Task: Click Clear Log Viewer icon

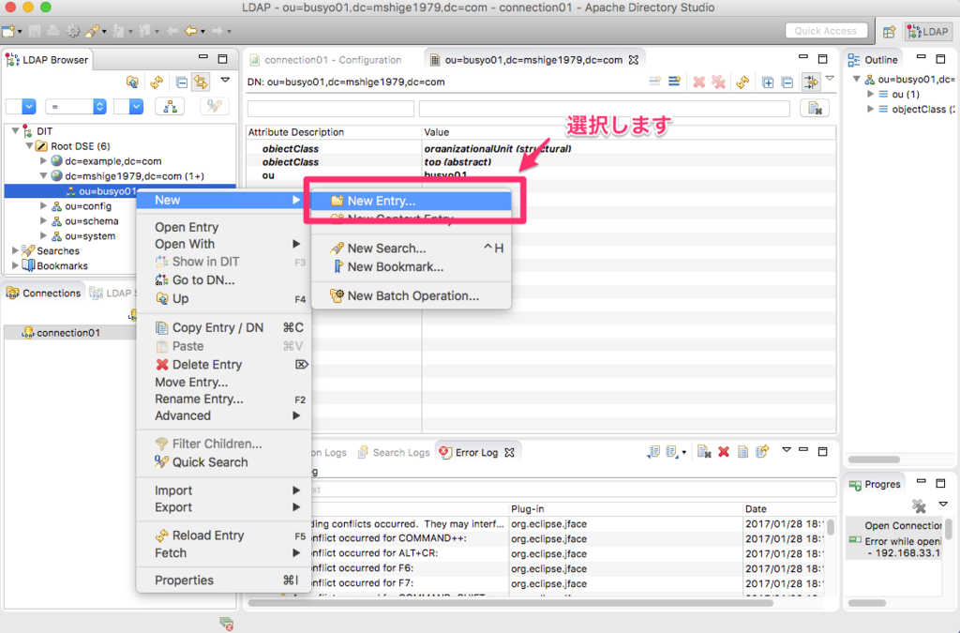Action: (704, 452)
